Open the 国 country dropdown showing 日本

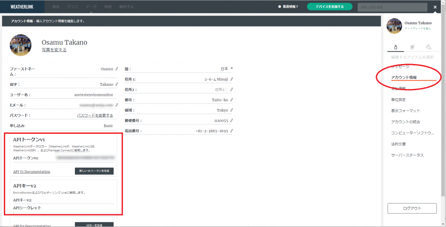227,68
